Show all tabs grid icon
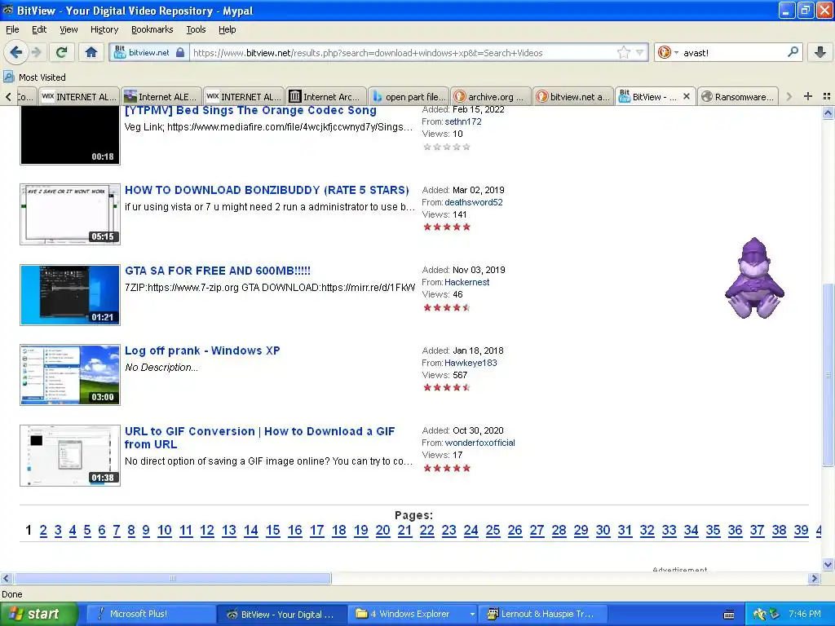The height and width of the screenshot is (626, 835). tap(827, 96)
